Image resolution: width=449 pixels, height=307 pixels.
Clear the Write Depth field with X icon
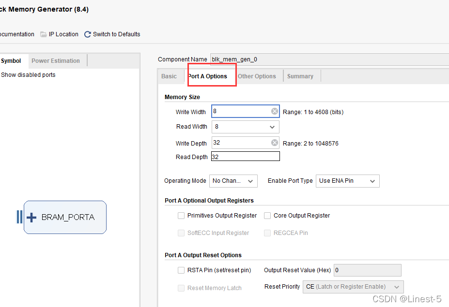pyautogui.click(x=275, y=143)
